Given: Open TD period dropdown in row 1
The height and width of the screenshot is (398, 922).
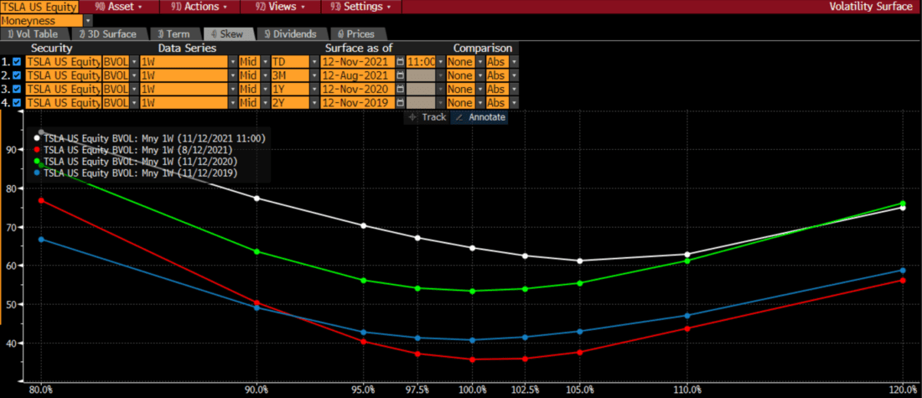Looking at the screenshot, I should (x=314, y=62).
